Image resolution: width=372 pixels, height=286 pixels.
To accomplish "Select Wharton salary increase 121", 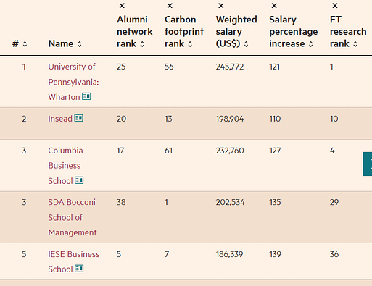I will (275, 67).
